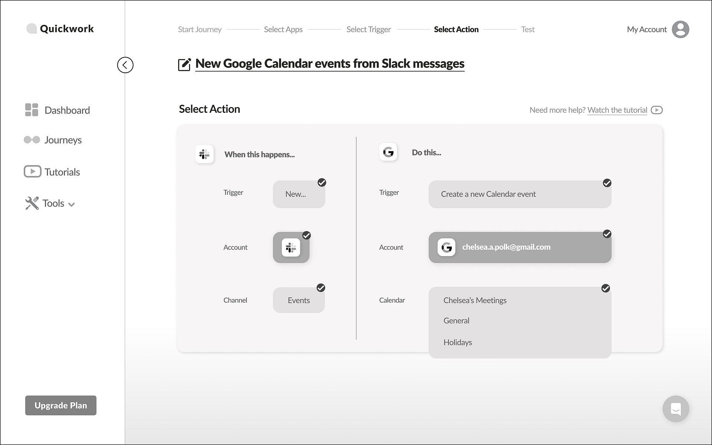Click the Select Action section heading
The width and height of the screenshot is (712, 445).
[209, 109]
